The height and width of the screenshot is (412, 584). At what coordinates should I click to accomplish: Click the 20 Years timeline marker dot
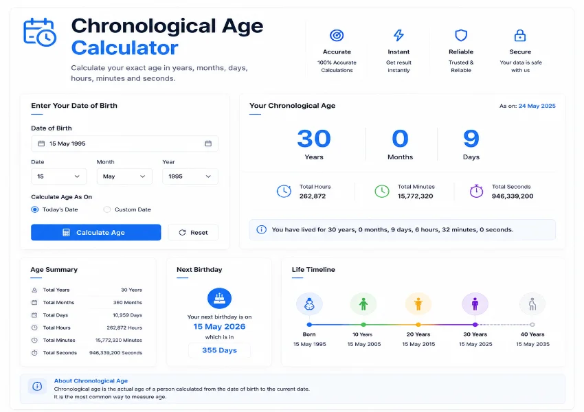(x=418, y=325)
